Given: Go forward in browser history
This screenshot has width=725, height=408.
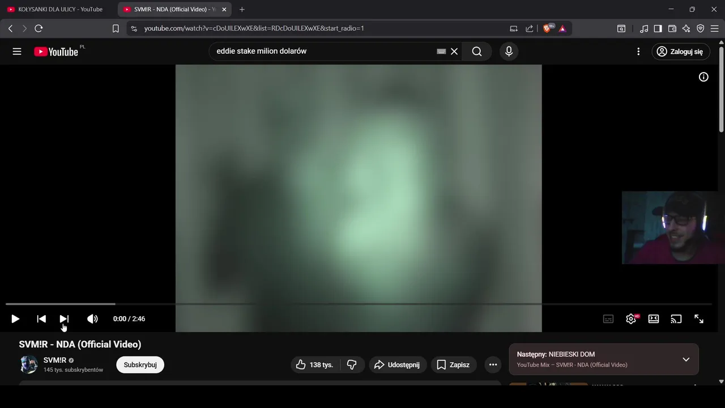Looking at the screenshot, I should [24, 28].
